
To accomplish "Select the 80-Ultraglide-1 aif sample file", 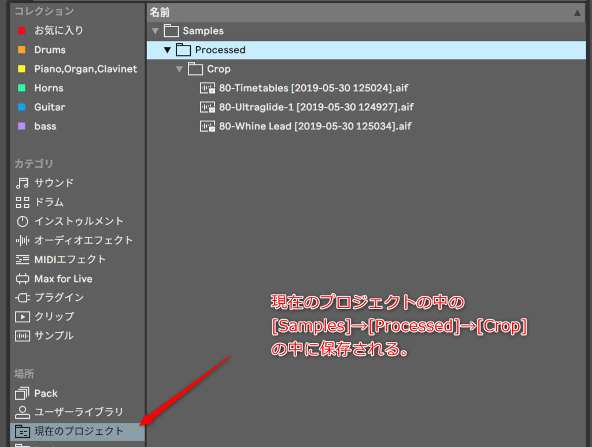I will point(316,107).
